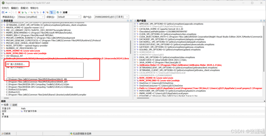The height and width of the screenshot is (136, 266).
Task: Collapse all in 用户变量 panel header
Action: (261, 21)
